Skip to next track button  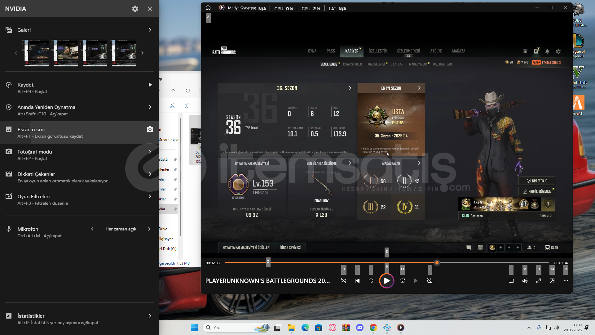click(x=416, y=281)
